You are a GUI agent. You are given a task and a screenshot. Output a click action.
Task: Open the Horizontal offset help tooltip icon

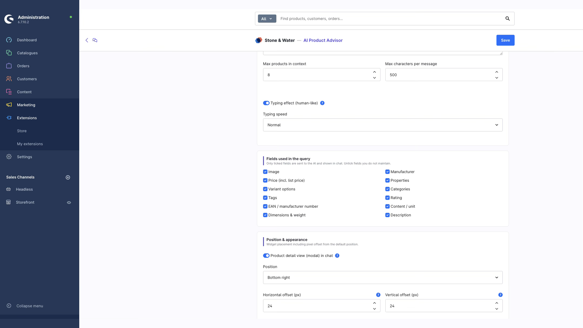[x=378, y=295]
